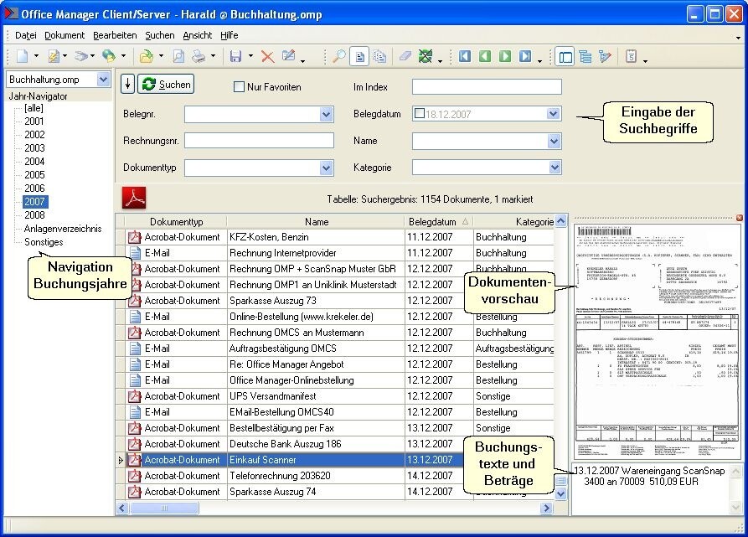
Task: Click the calendar toolbar icon
Action: pos(631,57)
